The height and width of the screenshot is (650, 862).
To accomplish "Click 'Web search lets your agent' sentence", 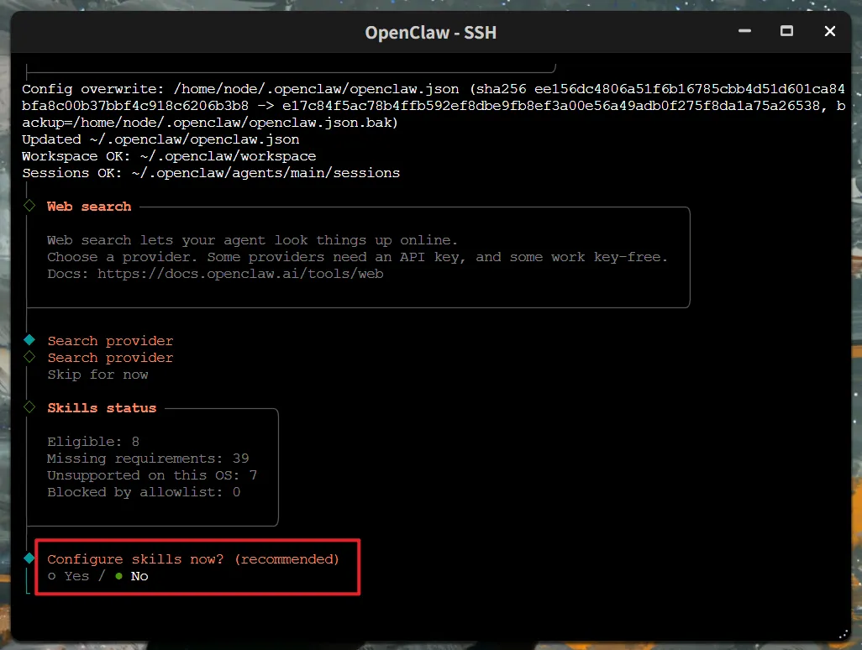I will [252, 240].
